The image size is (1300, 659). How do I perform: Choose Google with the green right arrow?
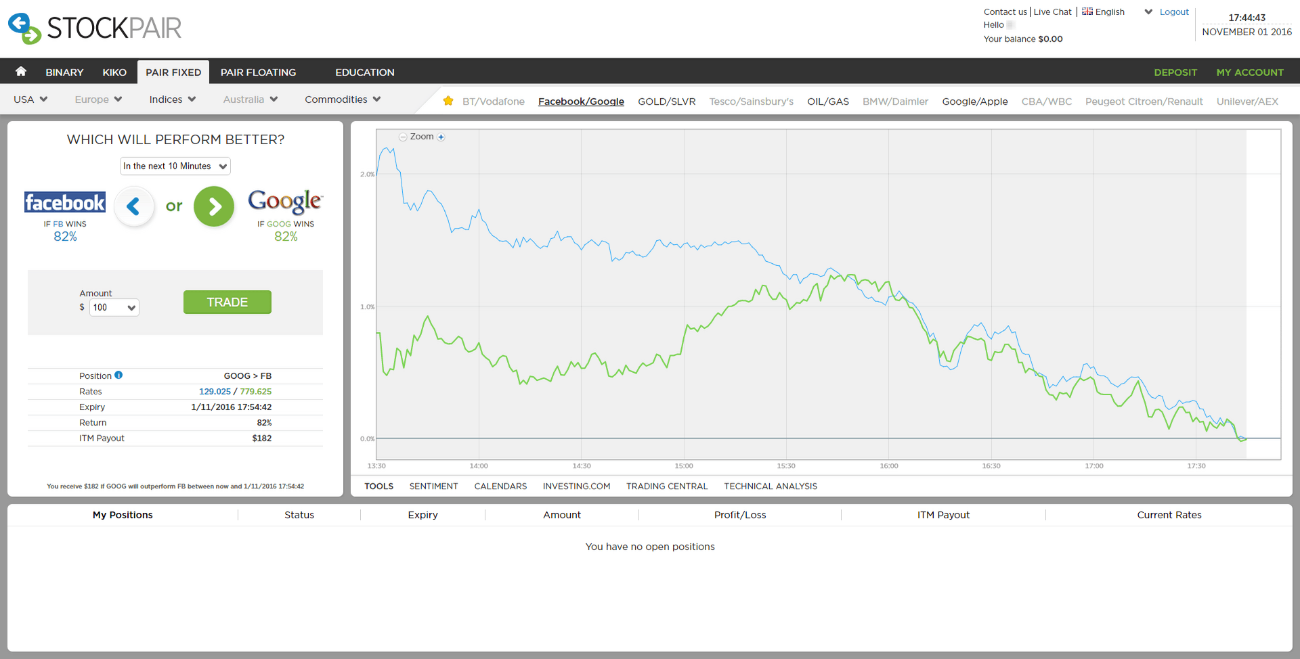pos(214,206)
